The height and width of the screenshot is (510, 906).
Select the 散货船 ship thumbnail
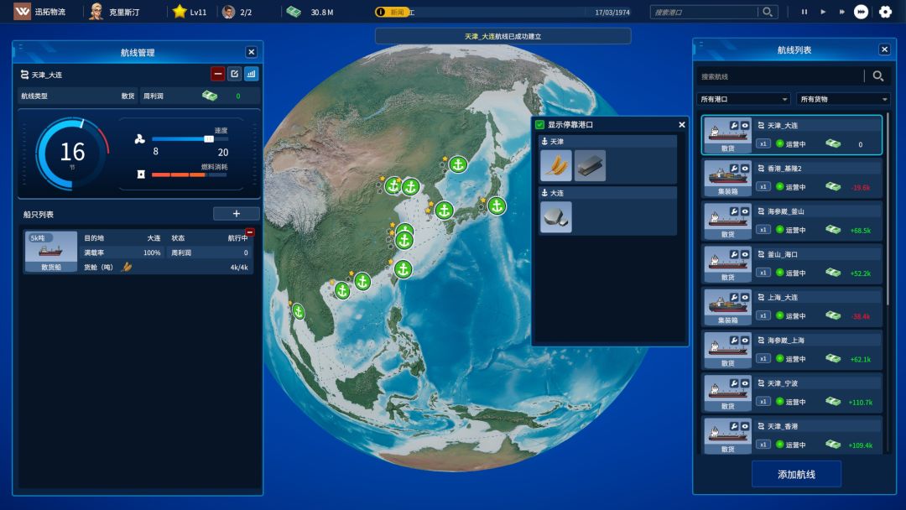tap(51, 252)
